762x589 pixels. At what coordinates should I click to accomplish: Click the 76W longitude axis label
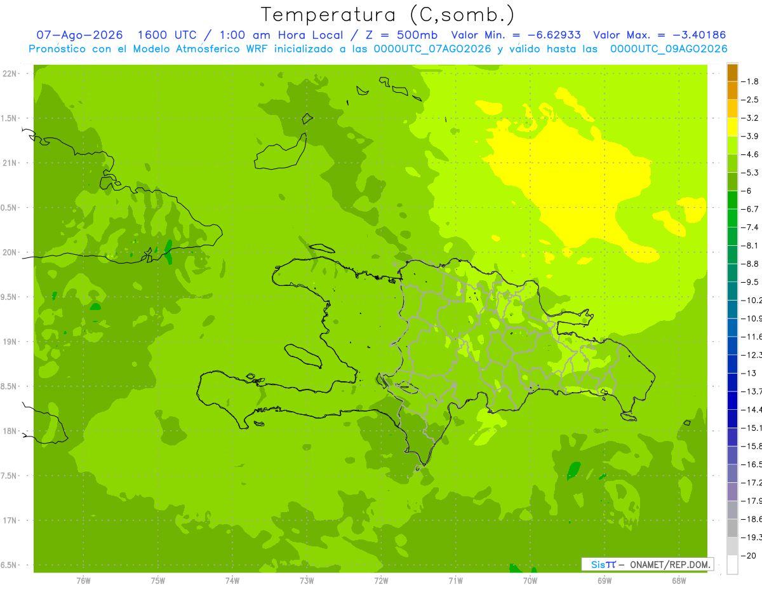(x=83, y=580)
